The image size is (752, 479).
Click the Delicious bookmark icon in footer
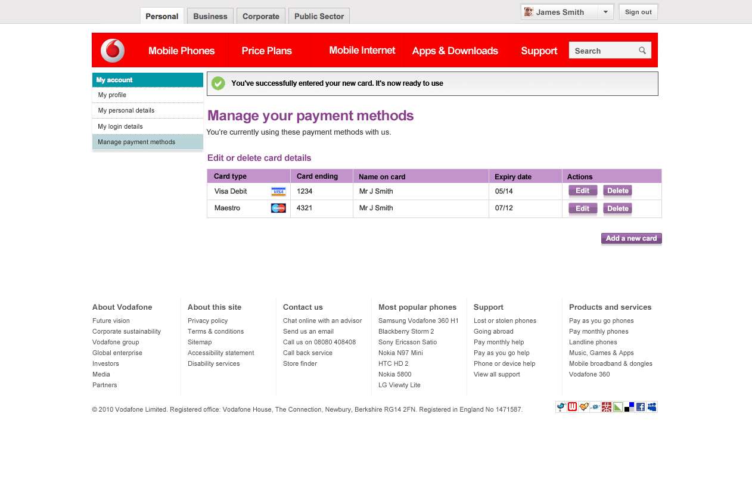(x=629, y=407)
